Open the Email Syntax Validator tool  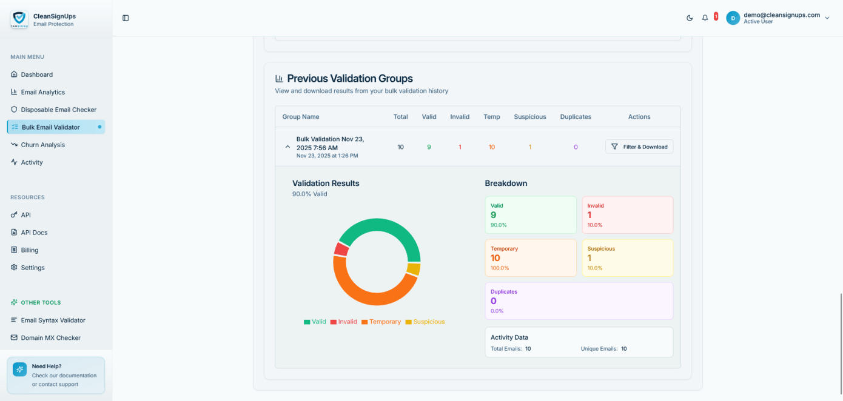pos(53,320)
